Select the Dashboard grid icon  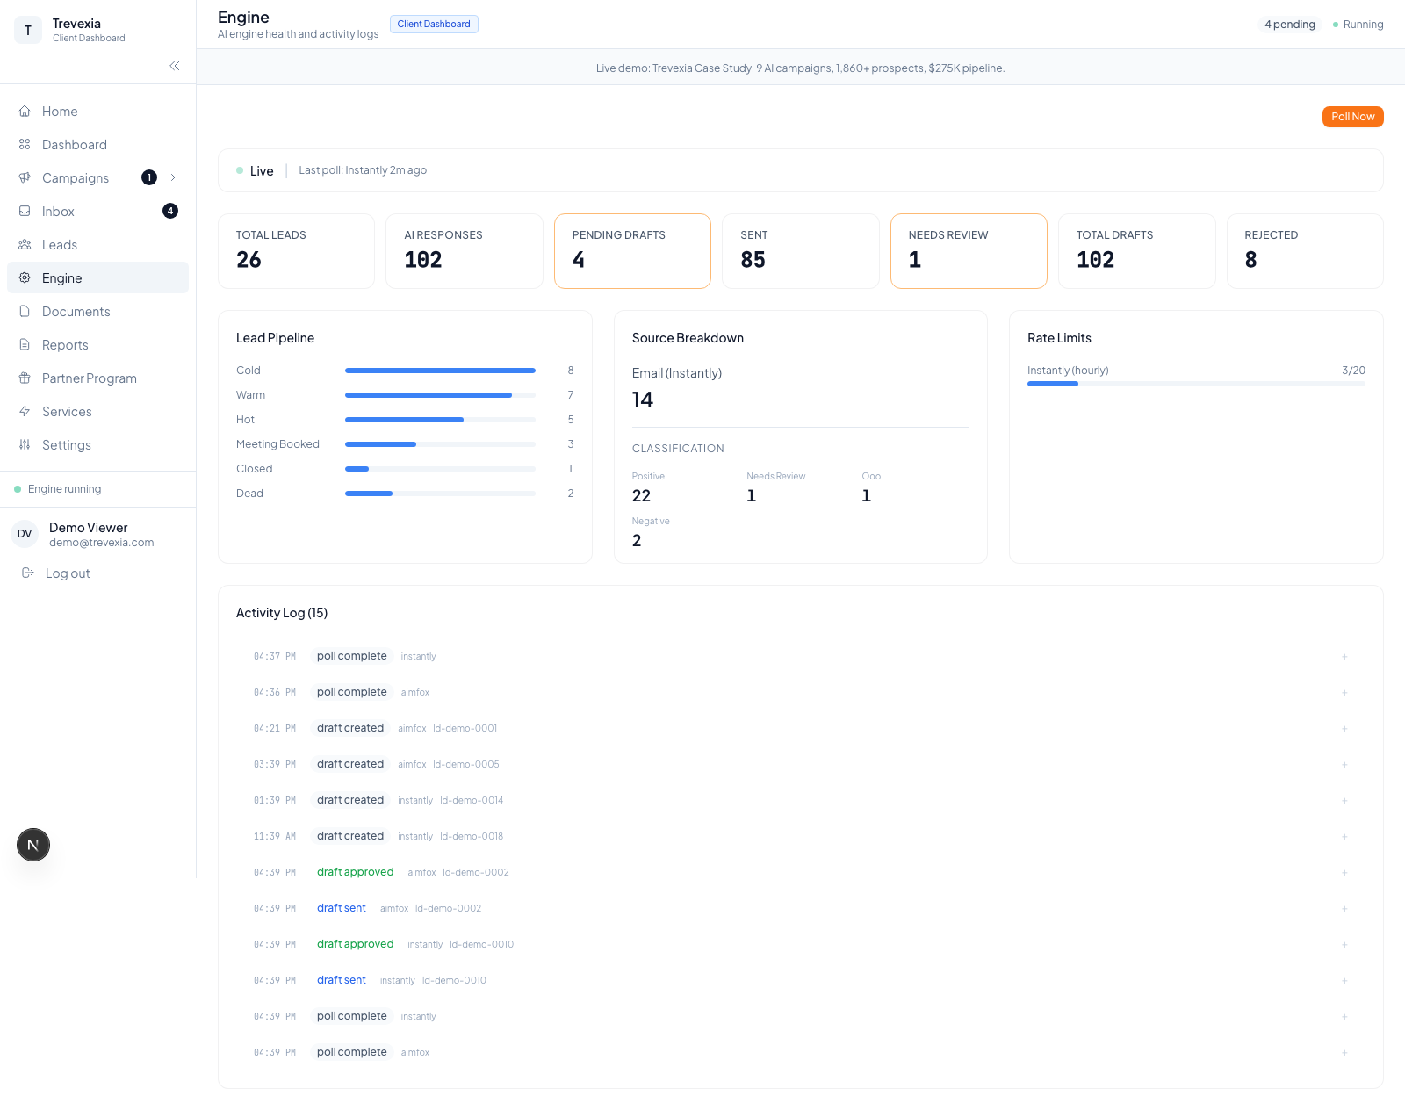(x=25, y=145)
